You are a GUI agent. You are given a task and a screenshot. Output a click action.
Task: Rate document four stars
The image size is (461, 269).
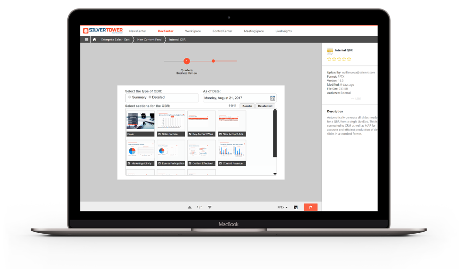coord(344,59)
